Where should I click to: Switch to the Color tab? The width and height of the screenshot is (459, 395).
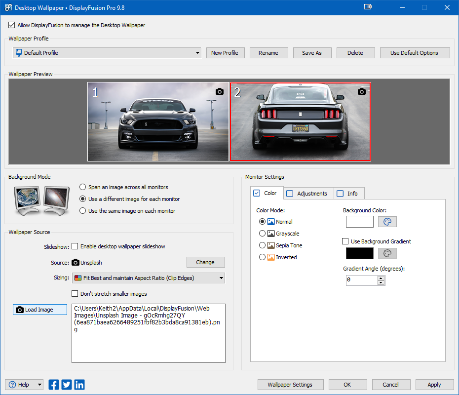click(x=267, y=193)
